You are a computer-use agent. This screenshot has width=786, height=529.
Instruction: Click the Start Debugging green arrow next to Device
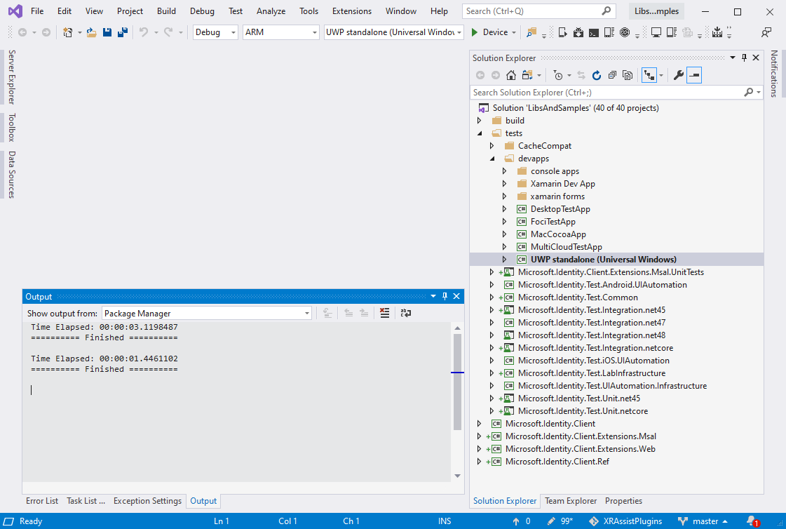coord(473,32)
